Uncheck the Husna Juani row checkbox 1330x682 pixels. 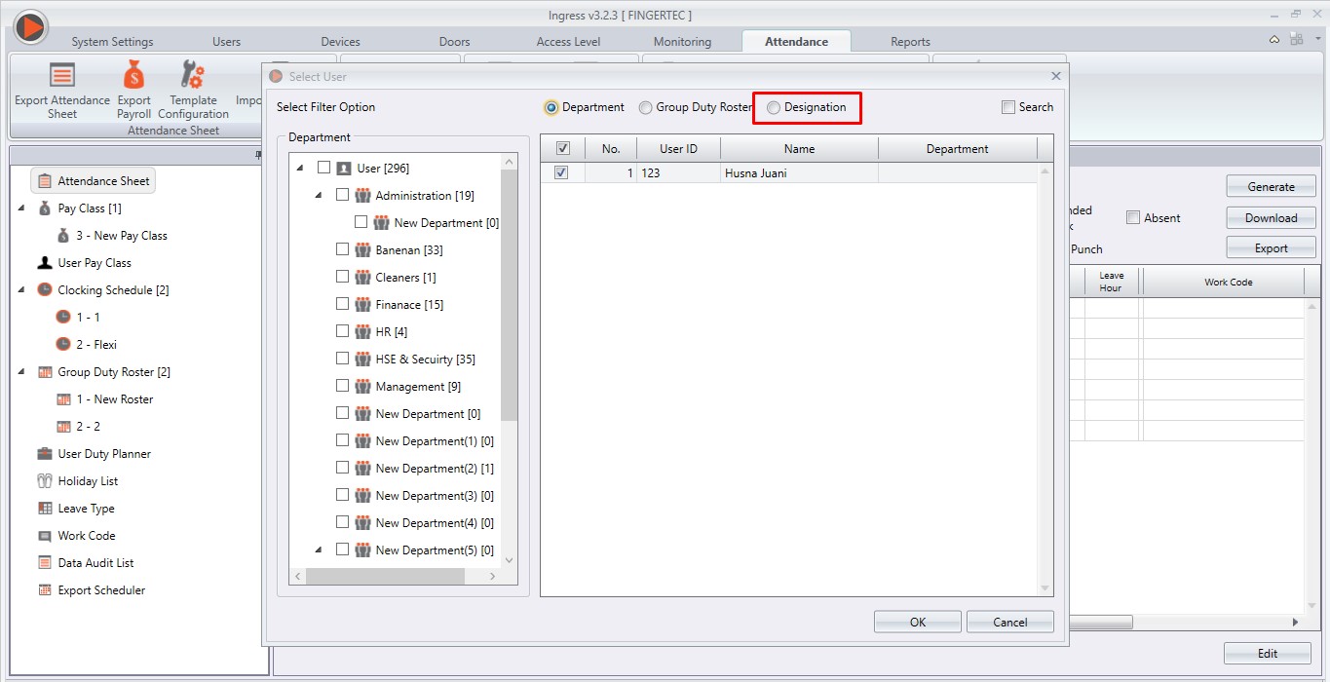(561, 172)
